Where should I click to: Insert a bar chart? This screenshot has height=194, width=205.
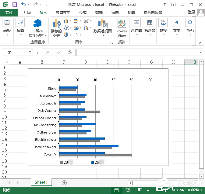click(76, 21)
